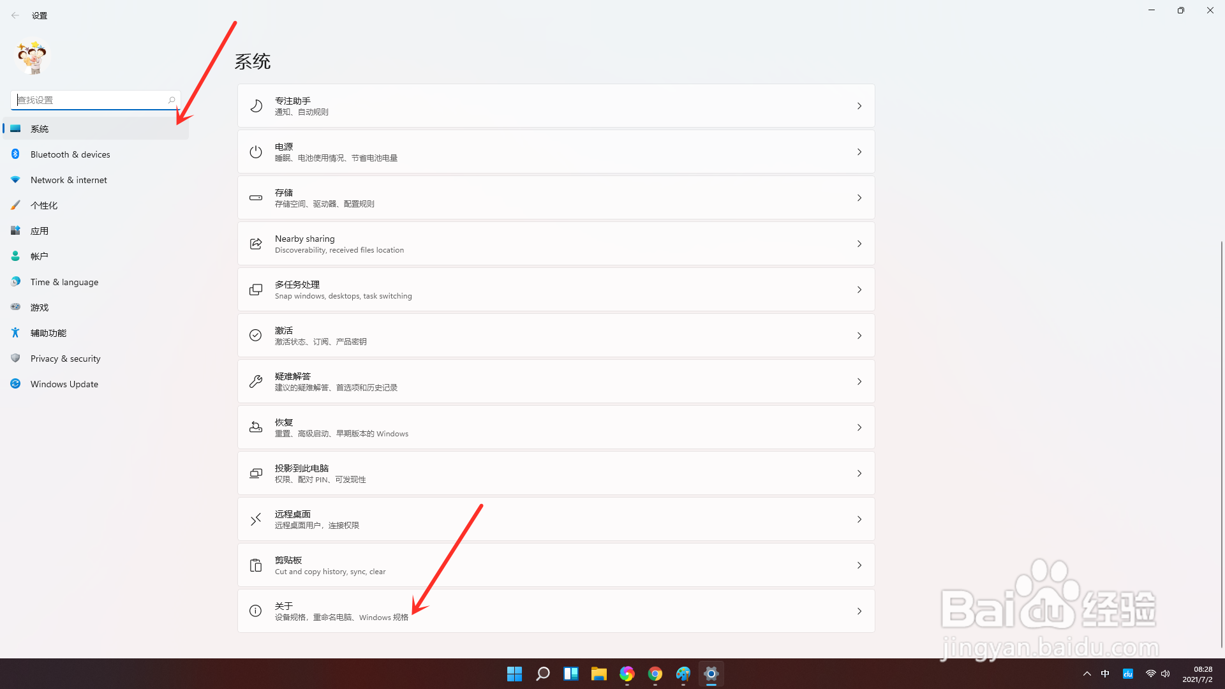The height and width of the screenshot is (689, 1225).
Task: Focus the 查找设置 search field
Action: pos(89,100)
